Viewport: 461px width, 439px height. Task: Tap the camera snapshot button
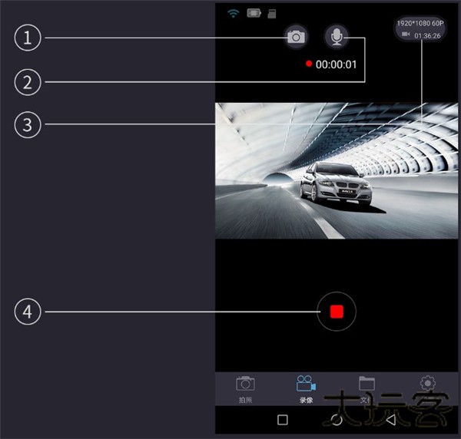[x=296, y=37]
